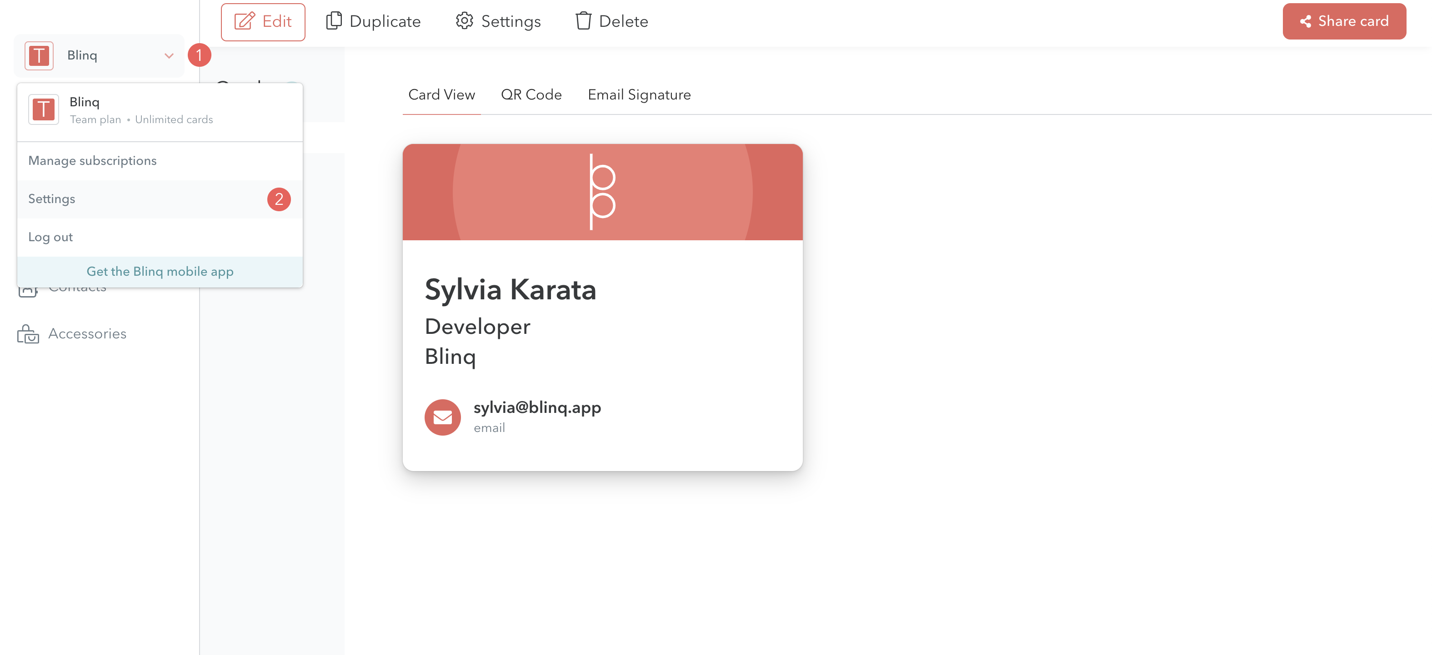This screenshot has width=1432, height=655.
Task: Open Get the Blinq mobile app link
Action: (160, 272)
